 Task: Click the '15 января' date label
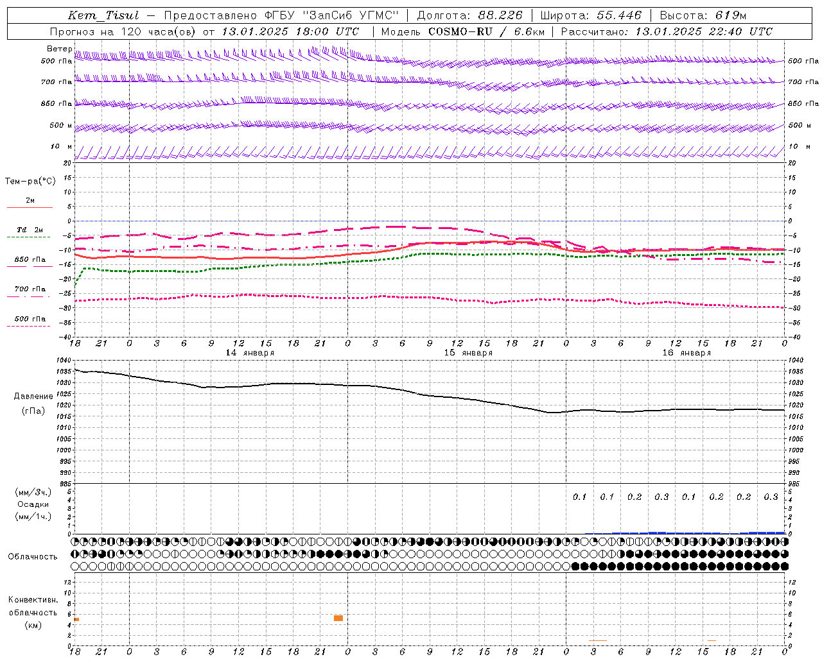click(x=468, y=353)
